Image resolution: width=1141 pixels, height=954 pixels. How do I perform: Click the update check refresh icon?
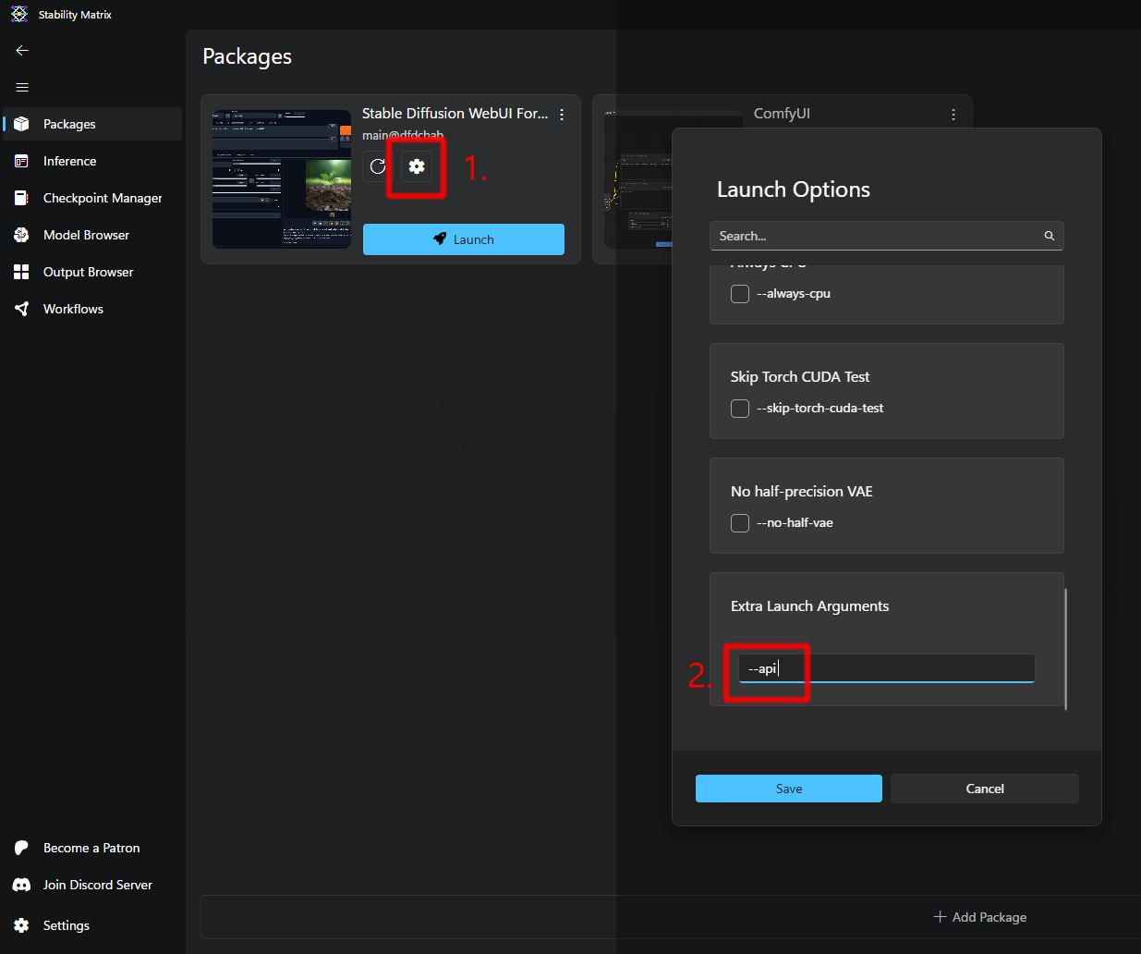pyautogui.click(x=378, y=166)
